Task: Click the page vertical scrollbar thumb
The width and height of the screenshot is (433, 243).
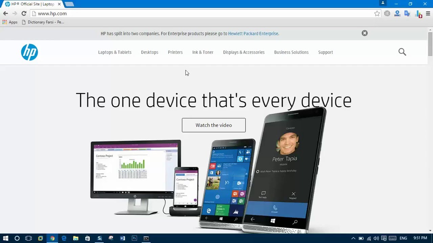Action: pyautogui.click(x=430, y=44)
